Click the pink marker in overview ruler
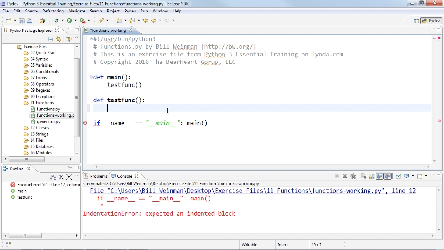Screen dimensions: 444x250 (x=439, y=121)
